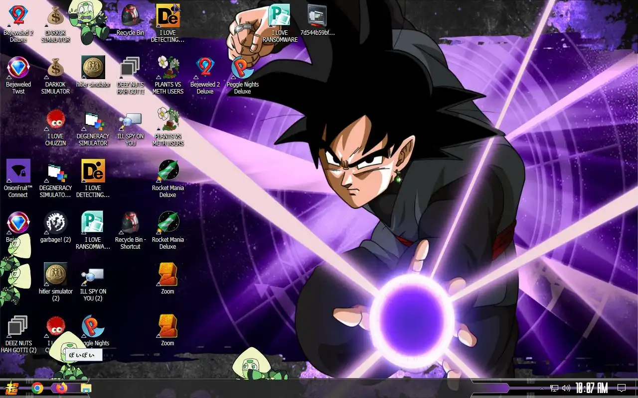Launch Firefox from the taskbar
Screen dimensions: 638x398
pos(61,388)
